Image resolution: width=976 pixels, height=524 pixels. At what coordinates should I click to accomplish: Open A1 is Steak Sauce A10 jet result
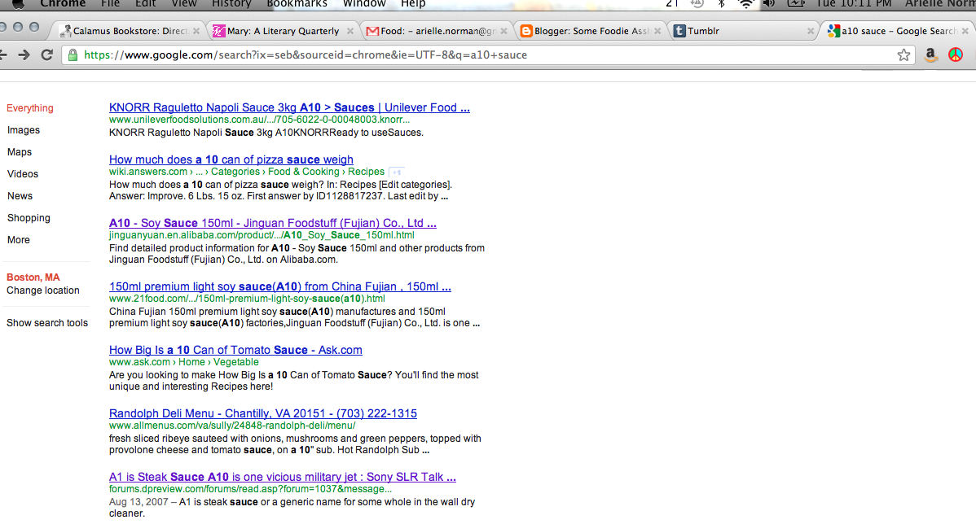(x=283, y=477)
